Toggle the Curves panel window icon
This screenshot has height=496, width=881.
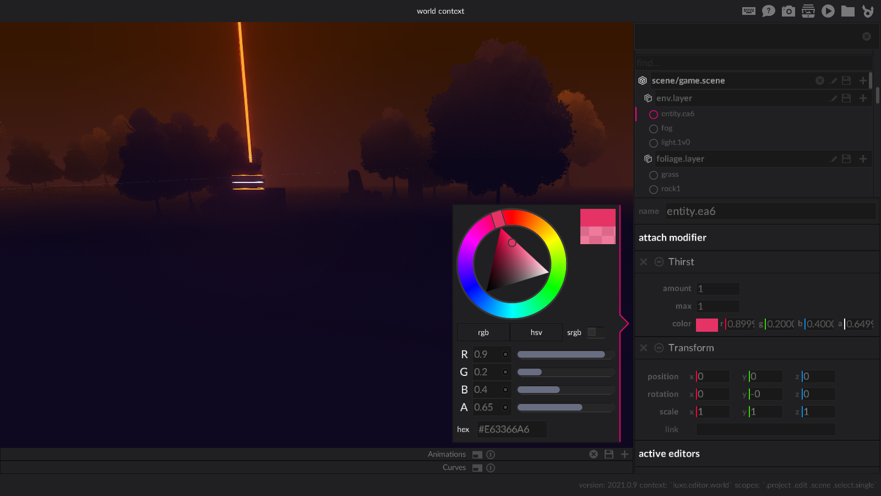[x=477, y=468]
